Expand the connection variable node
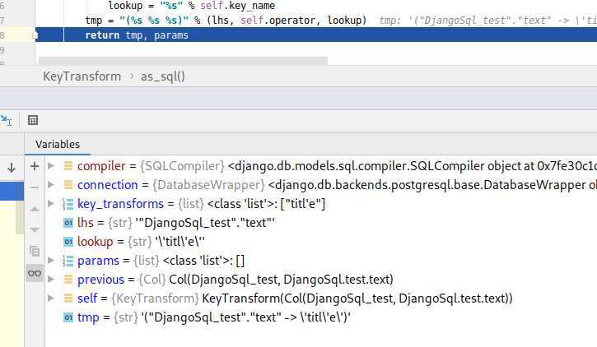 (x=51, y=185)
